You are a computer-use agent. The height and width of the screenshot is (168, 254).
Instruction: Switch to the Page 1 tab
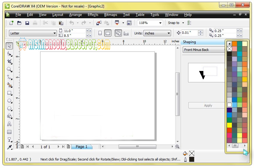(81, 147)
